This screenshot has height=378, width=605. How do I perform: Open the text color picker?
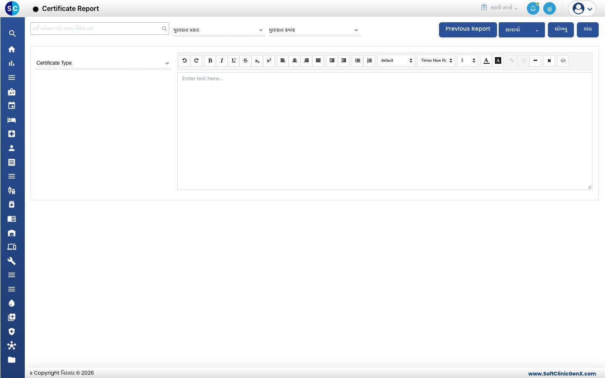pyautogui.click(x=486, y=60)
